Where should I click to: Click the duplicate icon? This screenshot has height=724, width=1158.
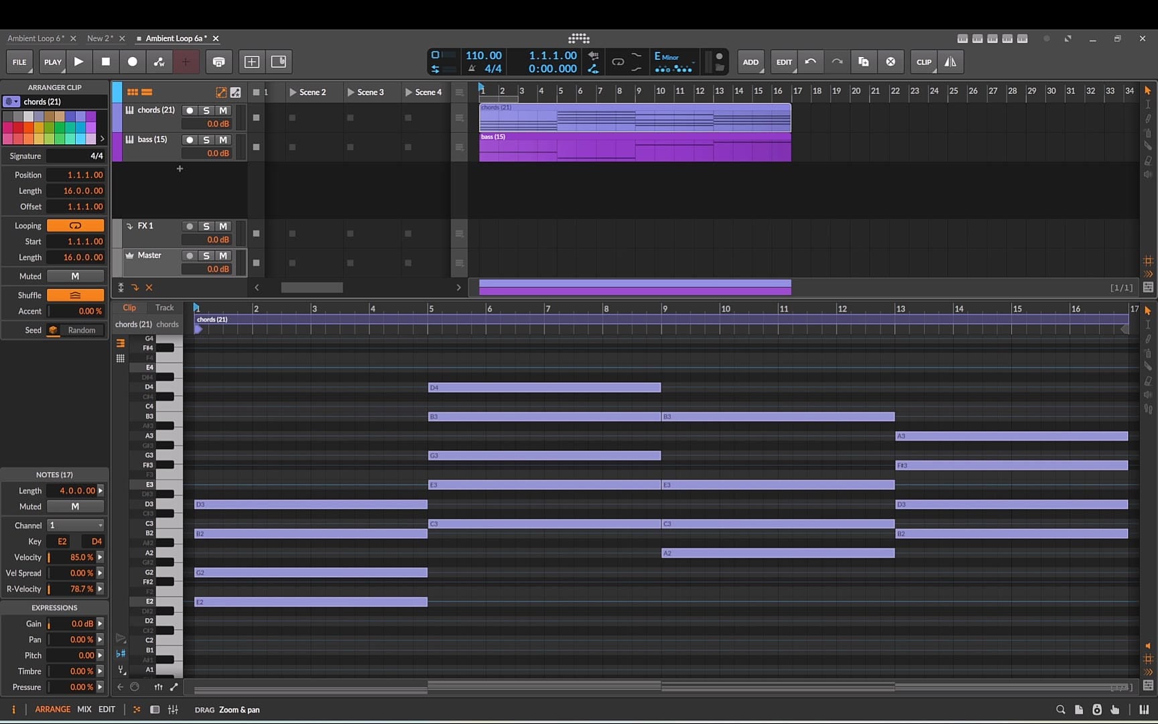click(864, 62)
